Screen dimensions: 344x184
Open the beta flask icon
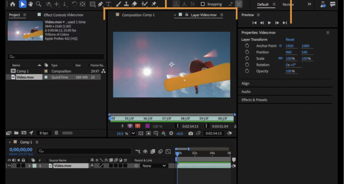coord(323,4)
